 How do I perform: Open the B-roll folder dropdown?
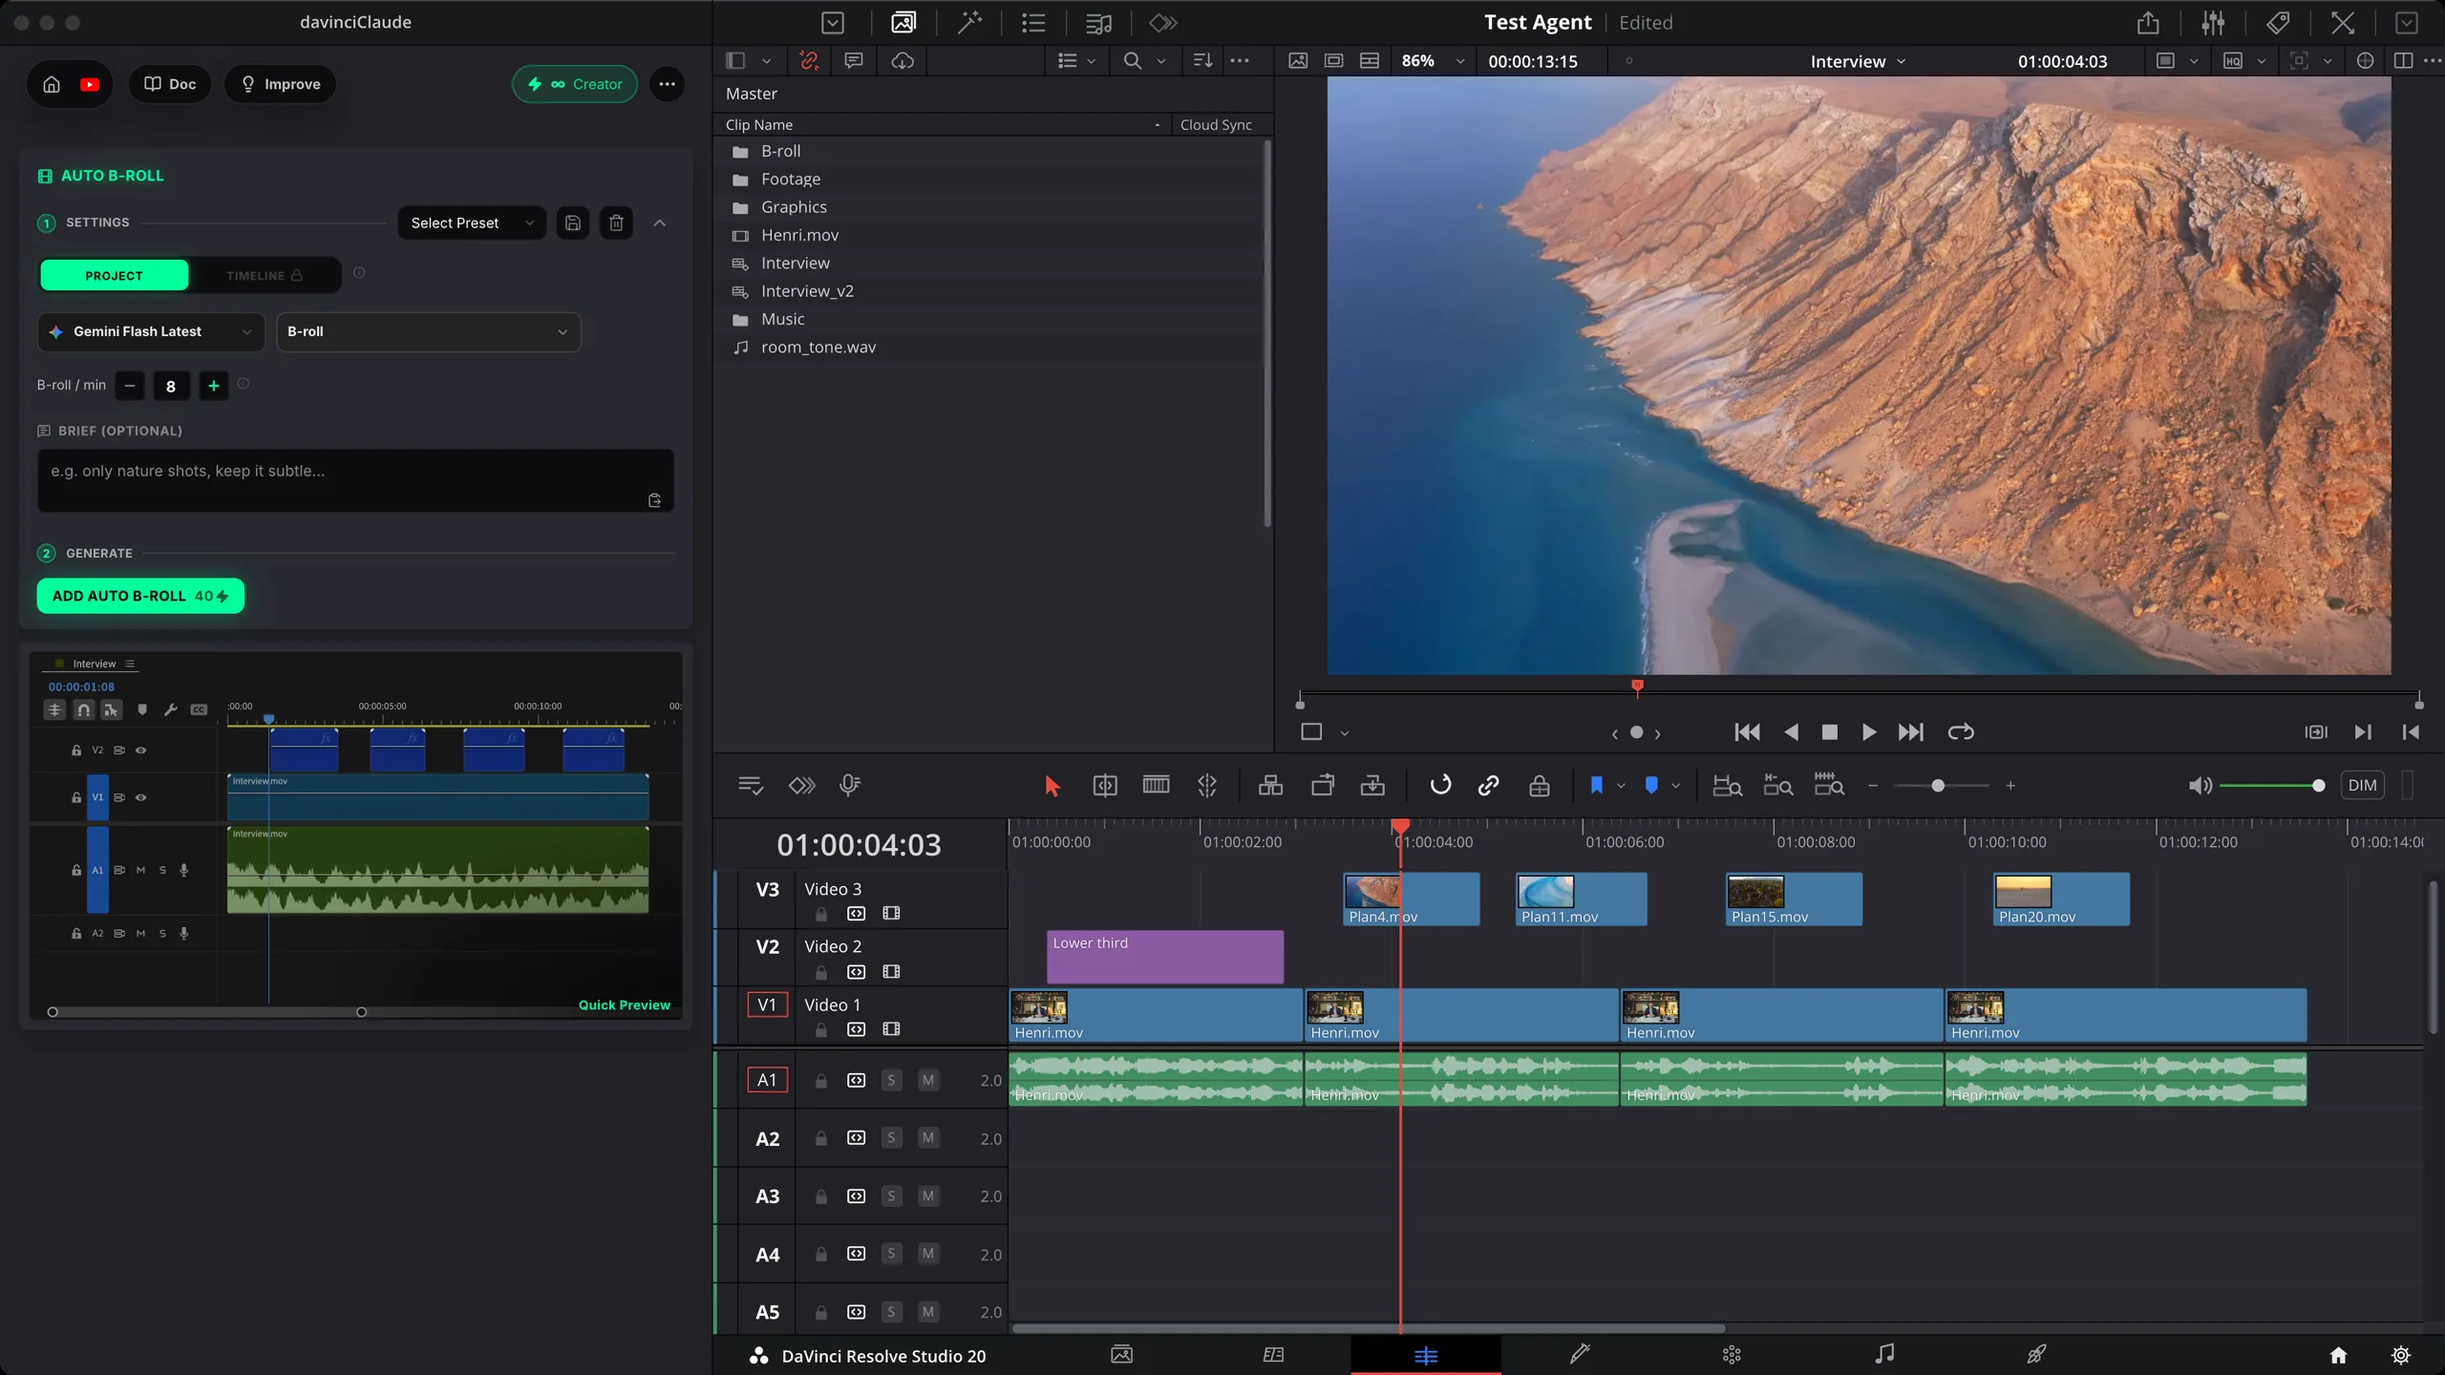click(x=428, y=331)
